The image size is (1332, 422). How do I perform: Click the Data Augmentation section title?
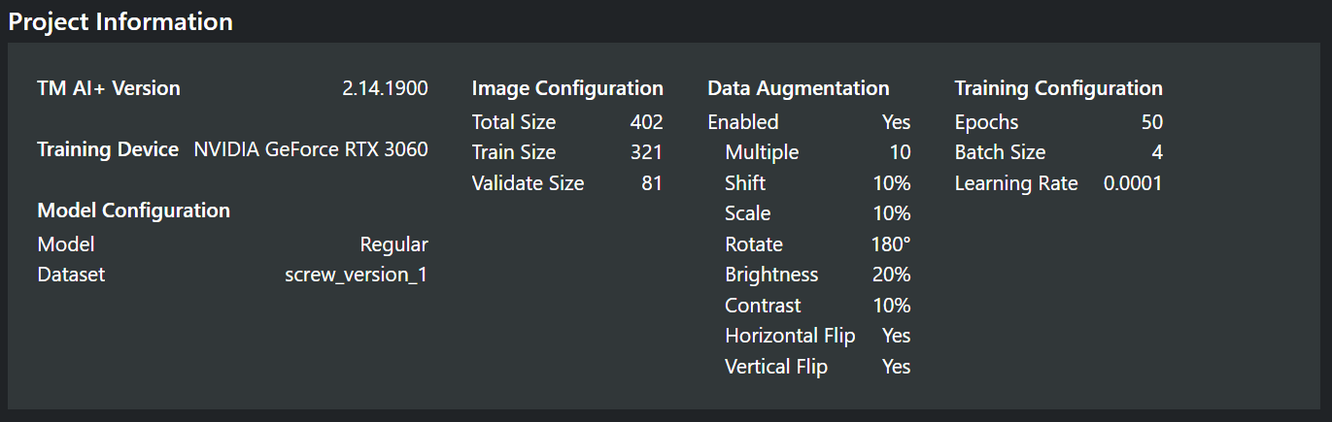click(x=798, y=88)
